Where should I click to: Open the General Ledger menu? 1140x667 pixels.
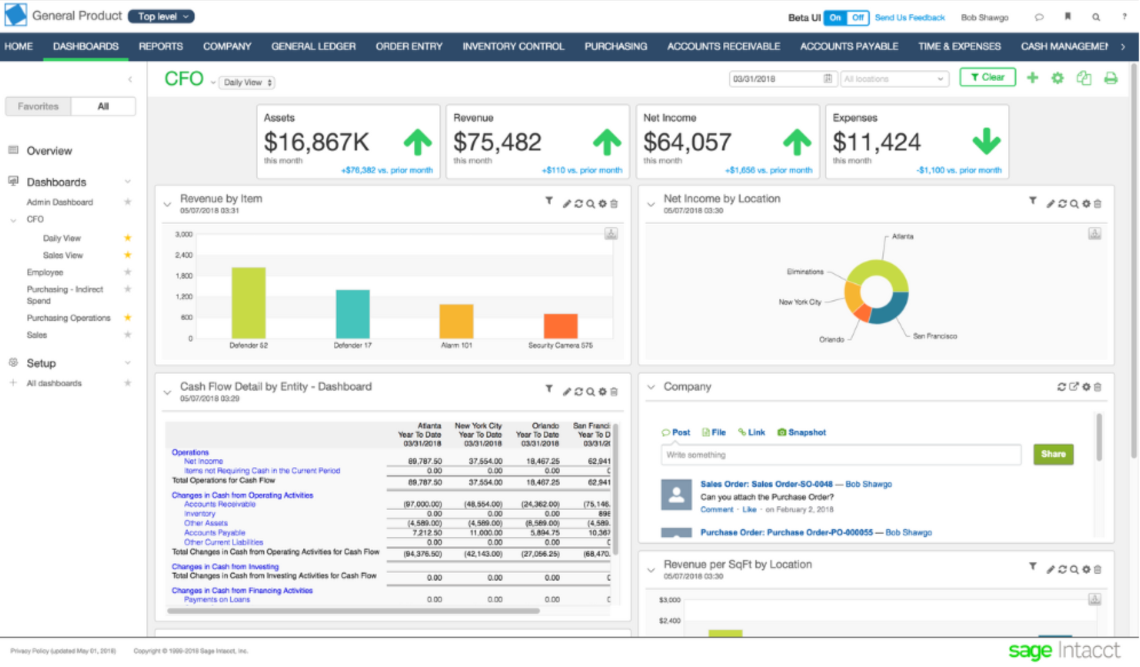pyautogui.click(x=313, y=46)
